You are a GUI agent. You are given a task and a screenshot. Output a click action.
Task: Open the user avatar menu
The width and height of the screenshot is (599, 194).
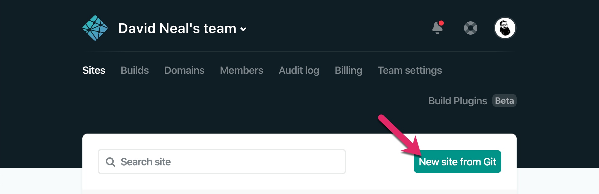505,28
